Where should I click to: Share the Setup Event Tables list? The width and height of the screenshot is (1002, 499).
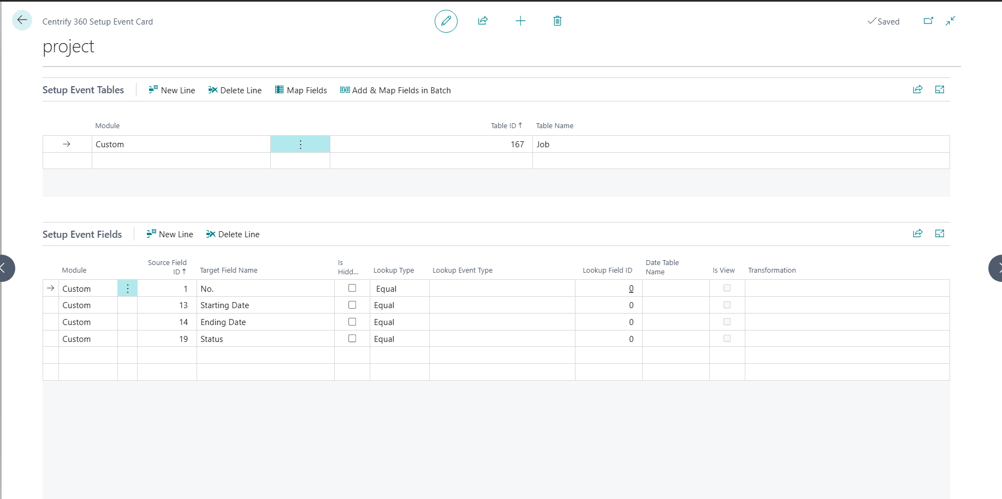click(x=917, y=89)
